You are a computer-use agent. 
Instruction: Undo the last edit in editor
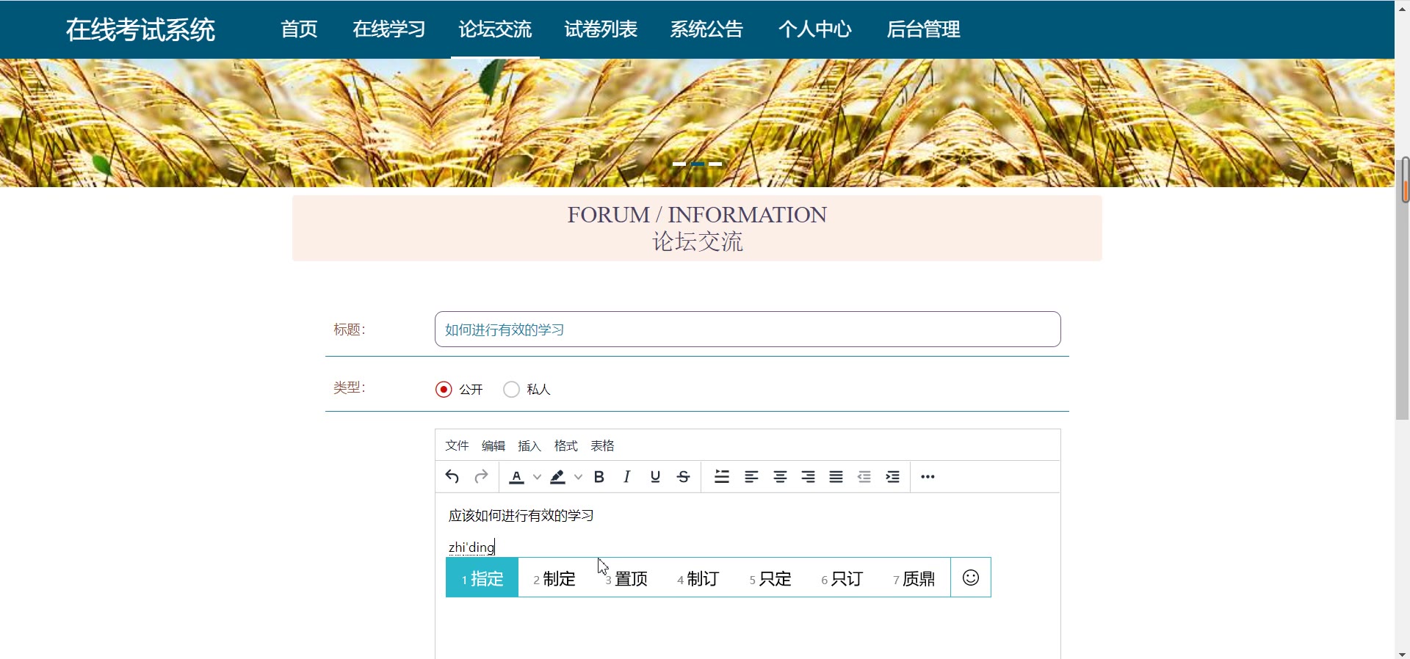click(x=452, y=477)
